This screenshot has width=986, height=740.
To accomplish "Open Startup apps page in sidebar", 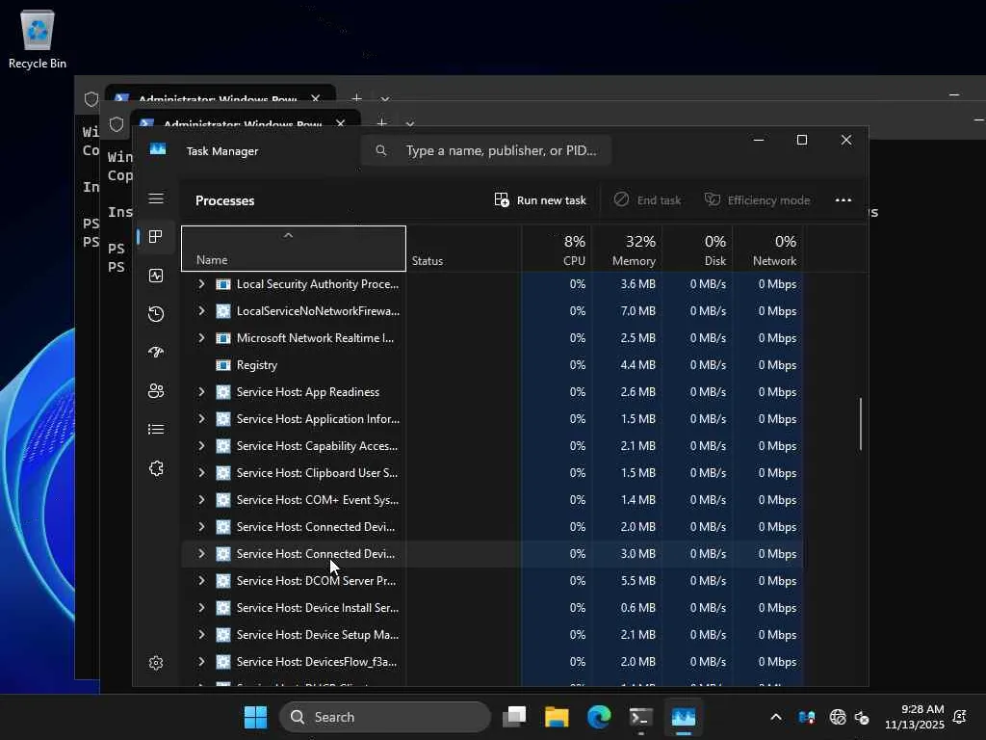I will [156, 353].
